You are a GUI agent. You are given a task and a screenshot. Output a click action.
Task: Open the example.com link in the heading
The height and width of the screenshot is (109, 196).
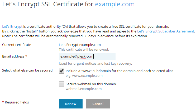[114, 4]
